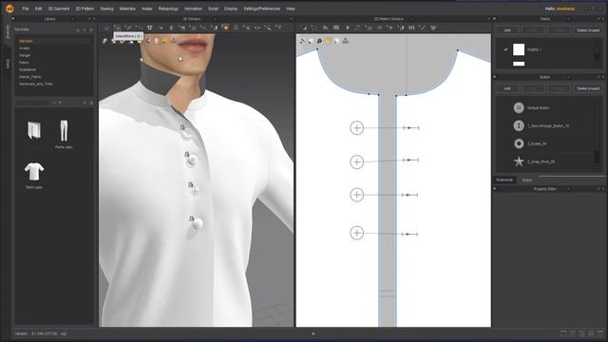Click the first display icon in 3D view options
The image size is (608, 342).
(104, 41)
